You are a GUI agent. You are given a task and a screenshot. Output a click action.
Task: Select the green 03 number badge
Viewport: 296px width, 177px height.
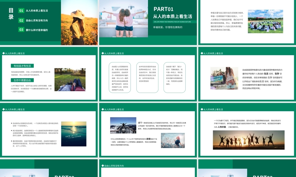[21, 29]
